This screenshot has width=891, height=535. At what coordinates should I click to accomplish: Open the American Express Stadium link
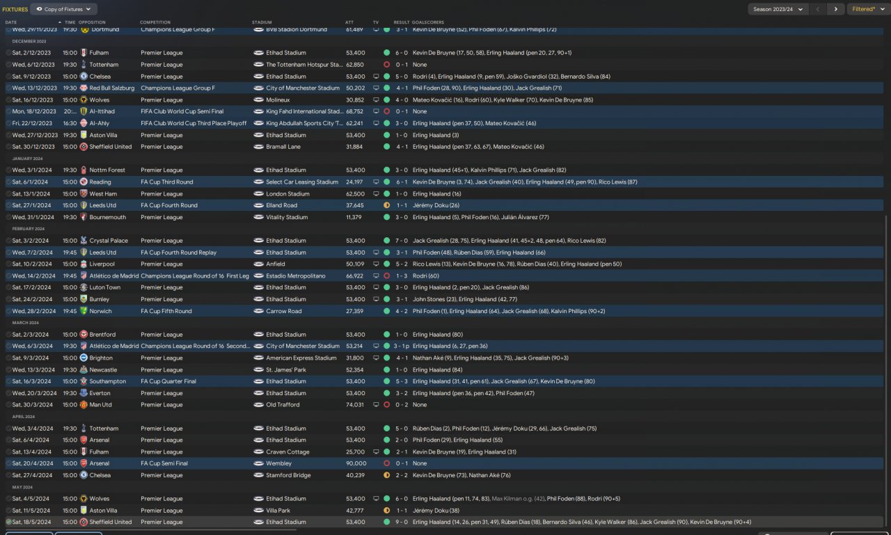pyautogui.click(x=301, y=358)
